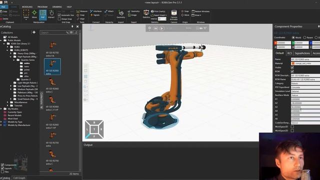This screenshot has height=180, width=320.
Task: Select Parent coordinates radio button
Action: pyautogui.click(x=304, y=37)
